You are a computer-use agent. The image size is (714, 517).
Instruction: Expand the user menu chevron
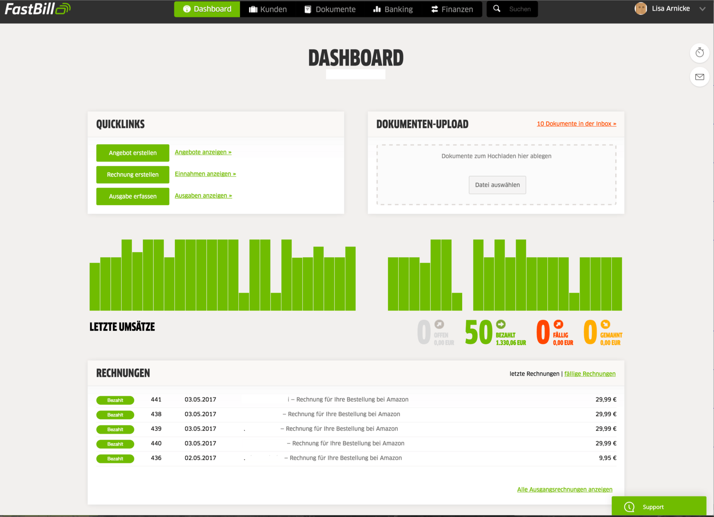(702, 9)
